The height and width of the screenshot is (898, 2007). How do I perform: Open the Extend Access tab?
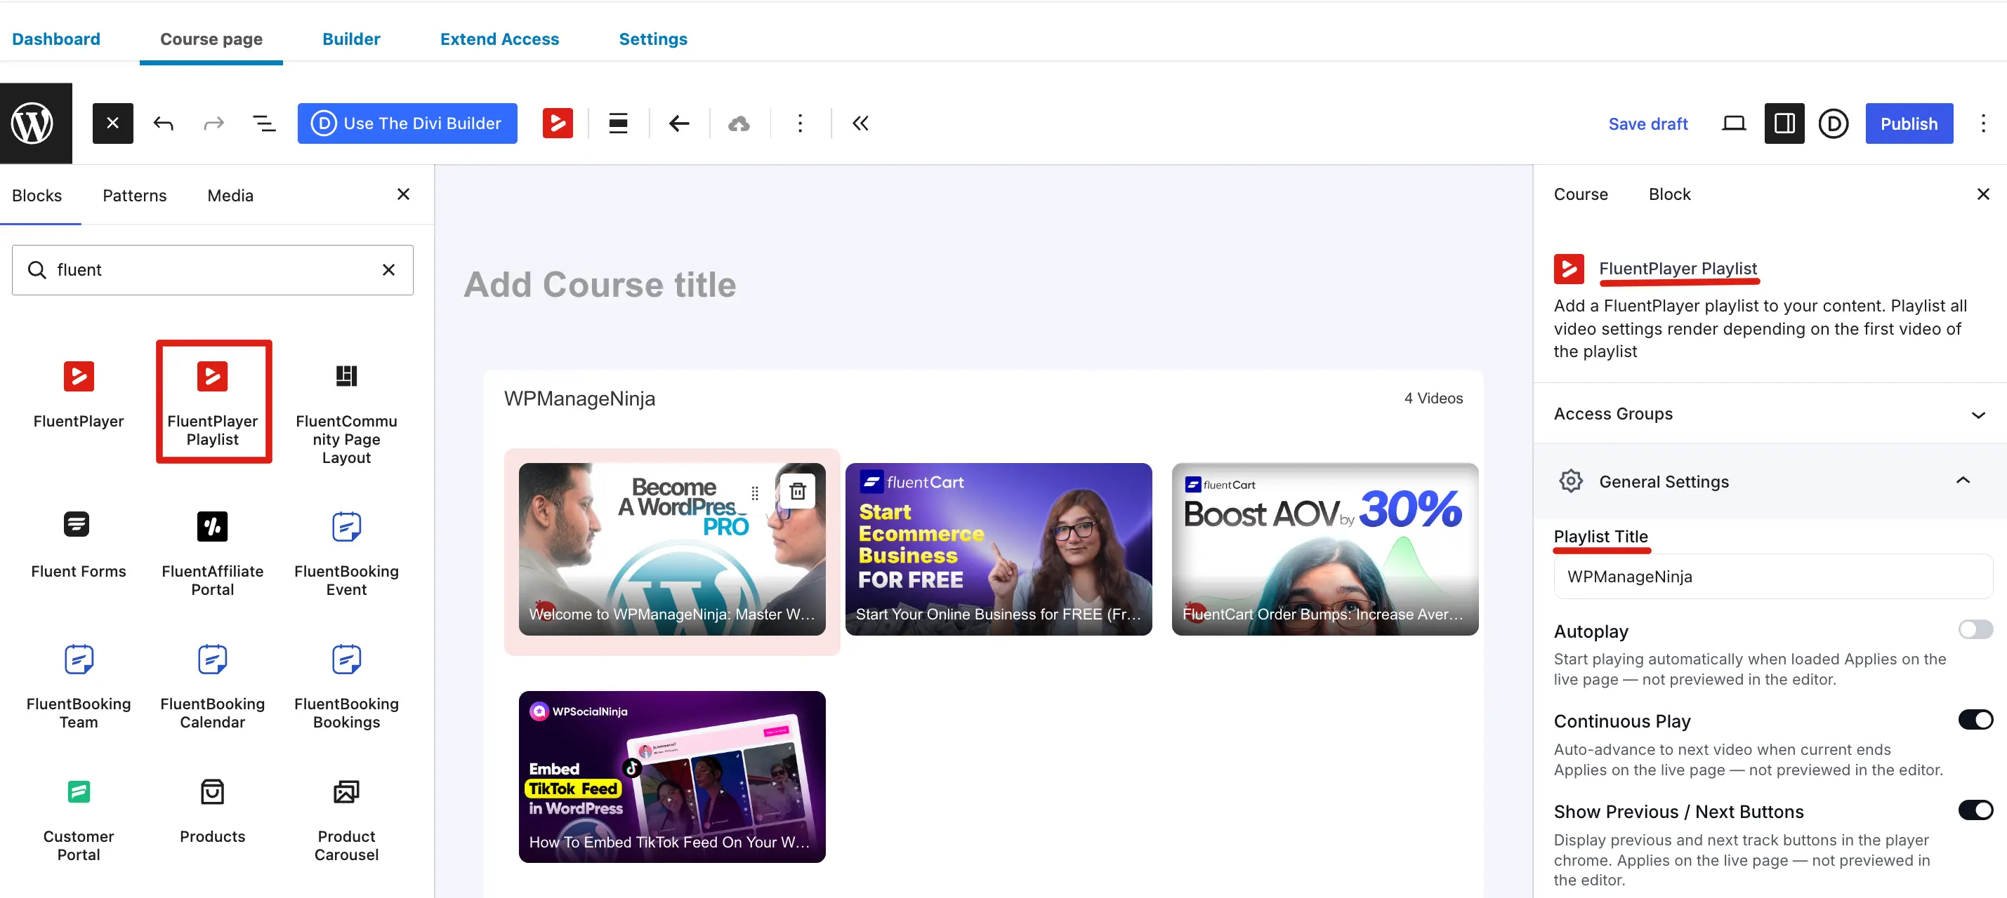pos(499,39)
